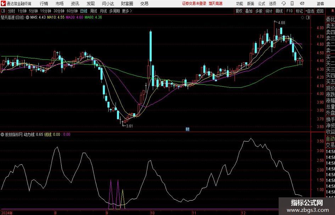Add stock via +自选 button

(x=310, y=11)
